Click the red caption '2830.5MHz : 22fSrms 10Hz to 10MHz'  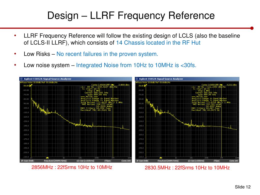187,168
